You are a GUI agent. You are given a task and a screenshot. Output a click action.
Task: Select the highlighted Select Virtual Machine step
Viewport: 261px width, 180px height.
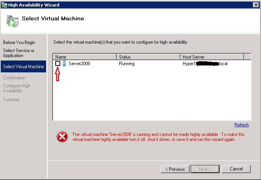click(x=23, y=67)
